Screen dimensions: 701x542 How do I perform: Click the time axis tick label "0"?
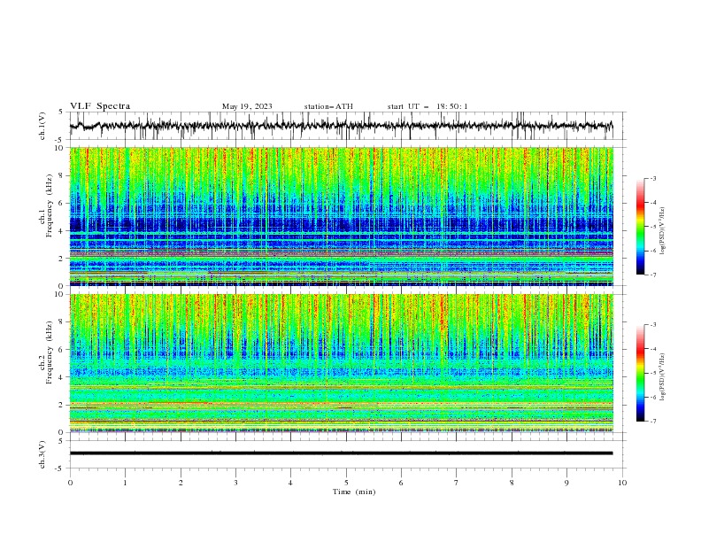tap(70, 483)
